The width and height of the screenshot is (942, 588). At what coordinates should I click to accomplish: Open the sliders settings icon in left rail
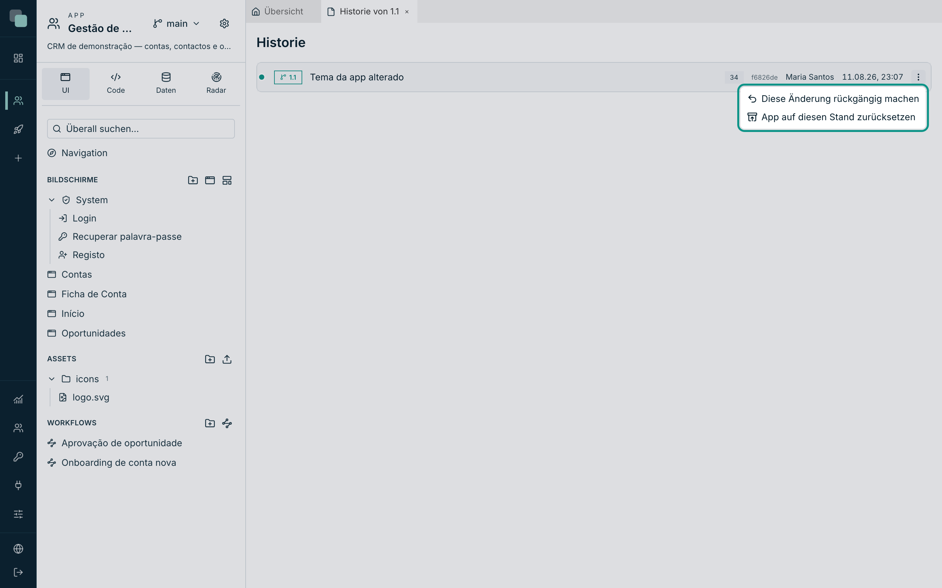click(x=18, y=514)
